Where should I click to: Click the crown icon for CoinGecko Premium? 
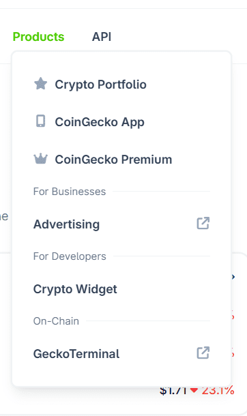(40, 159)
